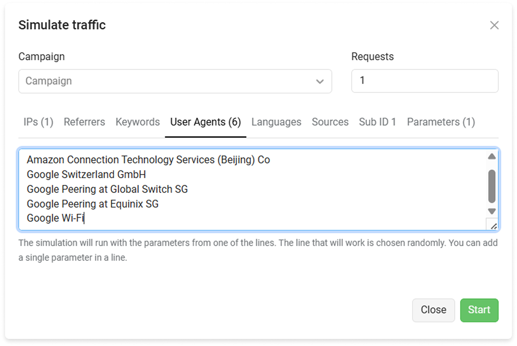This screenshot has width=517, height=346.
Task: Open the Referrers tab
Action: point(84,122)
